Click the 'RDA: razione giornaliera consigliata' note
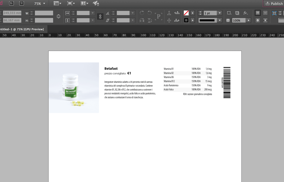Viewport: 284px width, 182px height. point(197,94)
